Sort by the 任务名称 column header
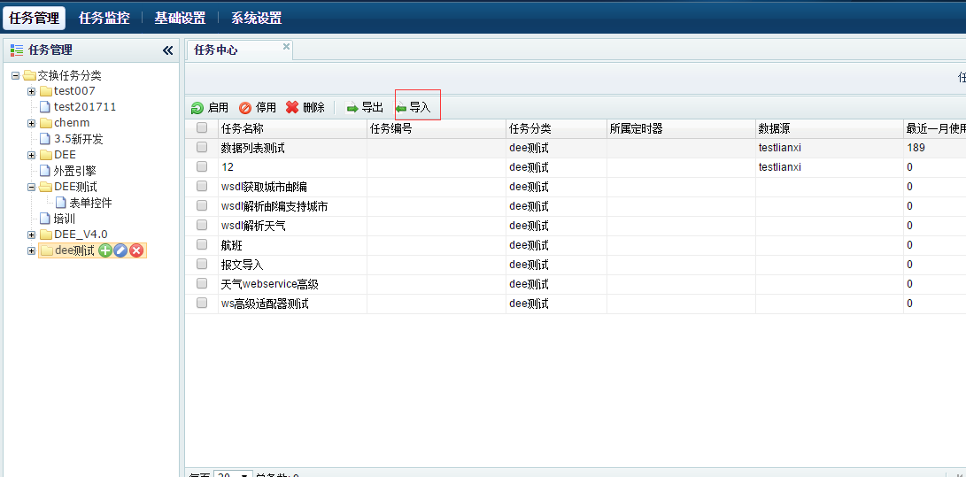Viewport: 966px width, 477px height. pos(242,128)
